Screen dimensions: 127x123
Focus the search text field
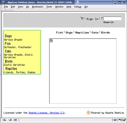point(112,19)
